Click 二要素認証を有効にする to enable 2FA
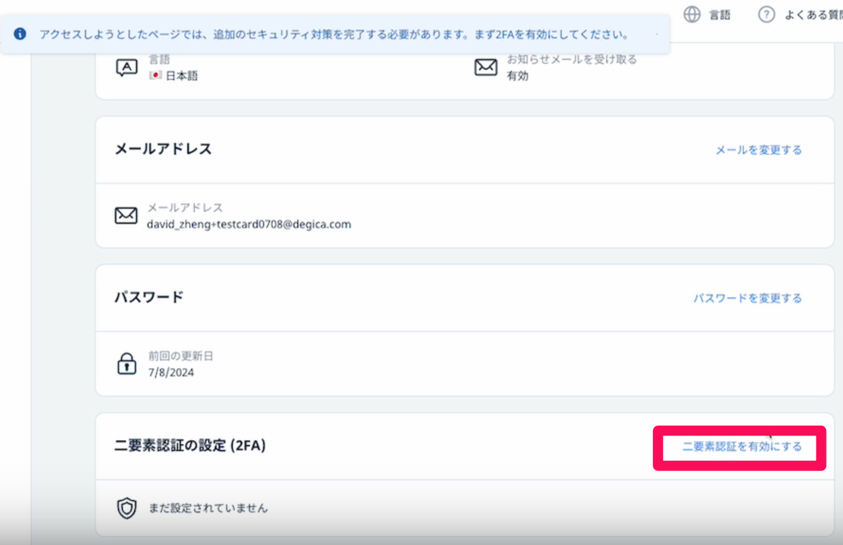843x545 pixels. 742,447
